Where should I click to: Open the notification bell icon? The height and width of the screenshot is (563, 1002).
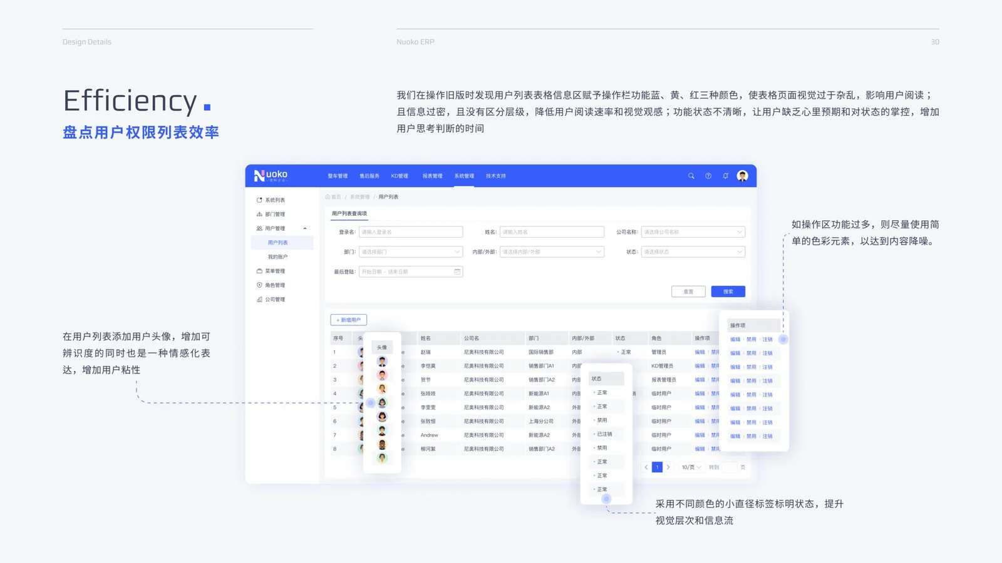point(725,176)
